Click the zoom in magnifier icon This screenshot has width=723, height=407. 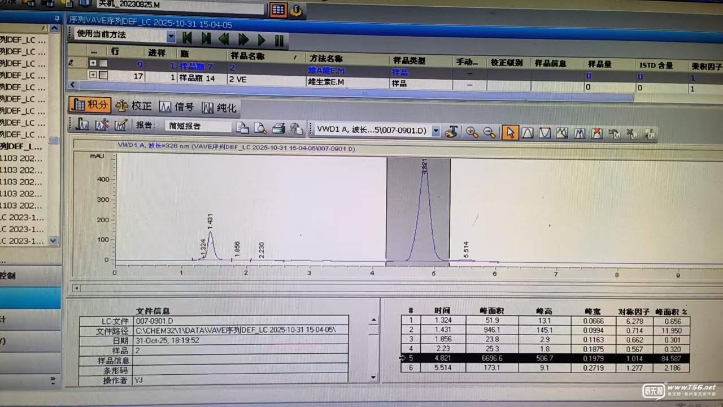(x=471, y=132)
